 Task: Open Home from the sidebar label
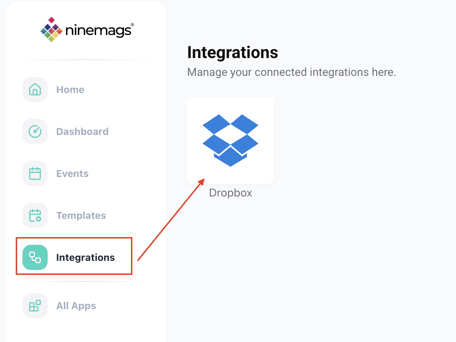[x=70, y=90]
